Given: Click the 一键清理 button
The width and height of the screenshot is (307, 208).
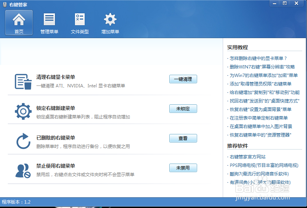Looking at the screenshot, I should [183, 79].
